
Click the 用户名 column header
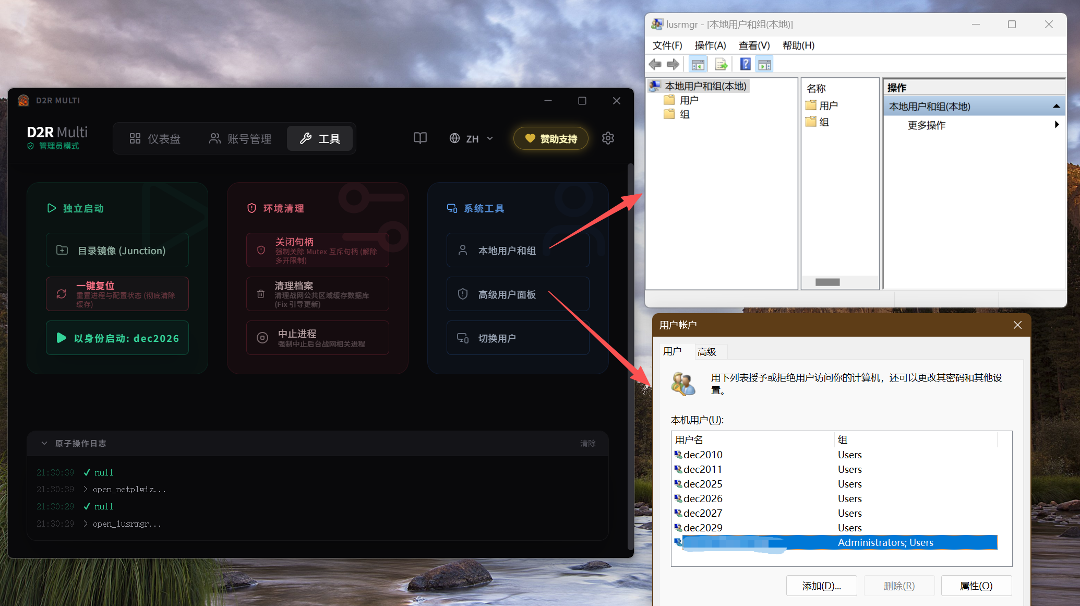pos(753,439)
